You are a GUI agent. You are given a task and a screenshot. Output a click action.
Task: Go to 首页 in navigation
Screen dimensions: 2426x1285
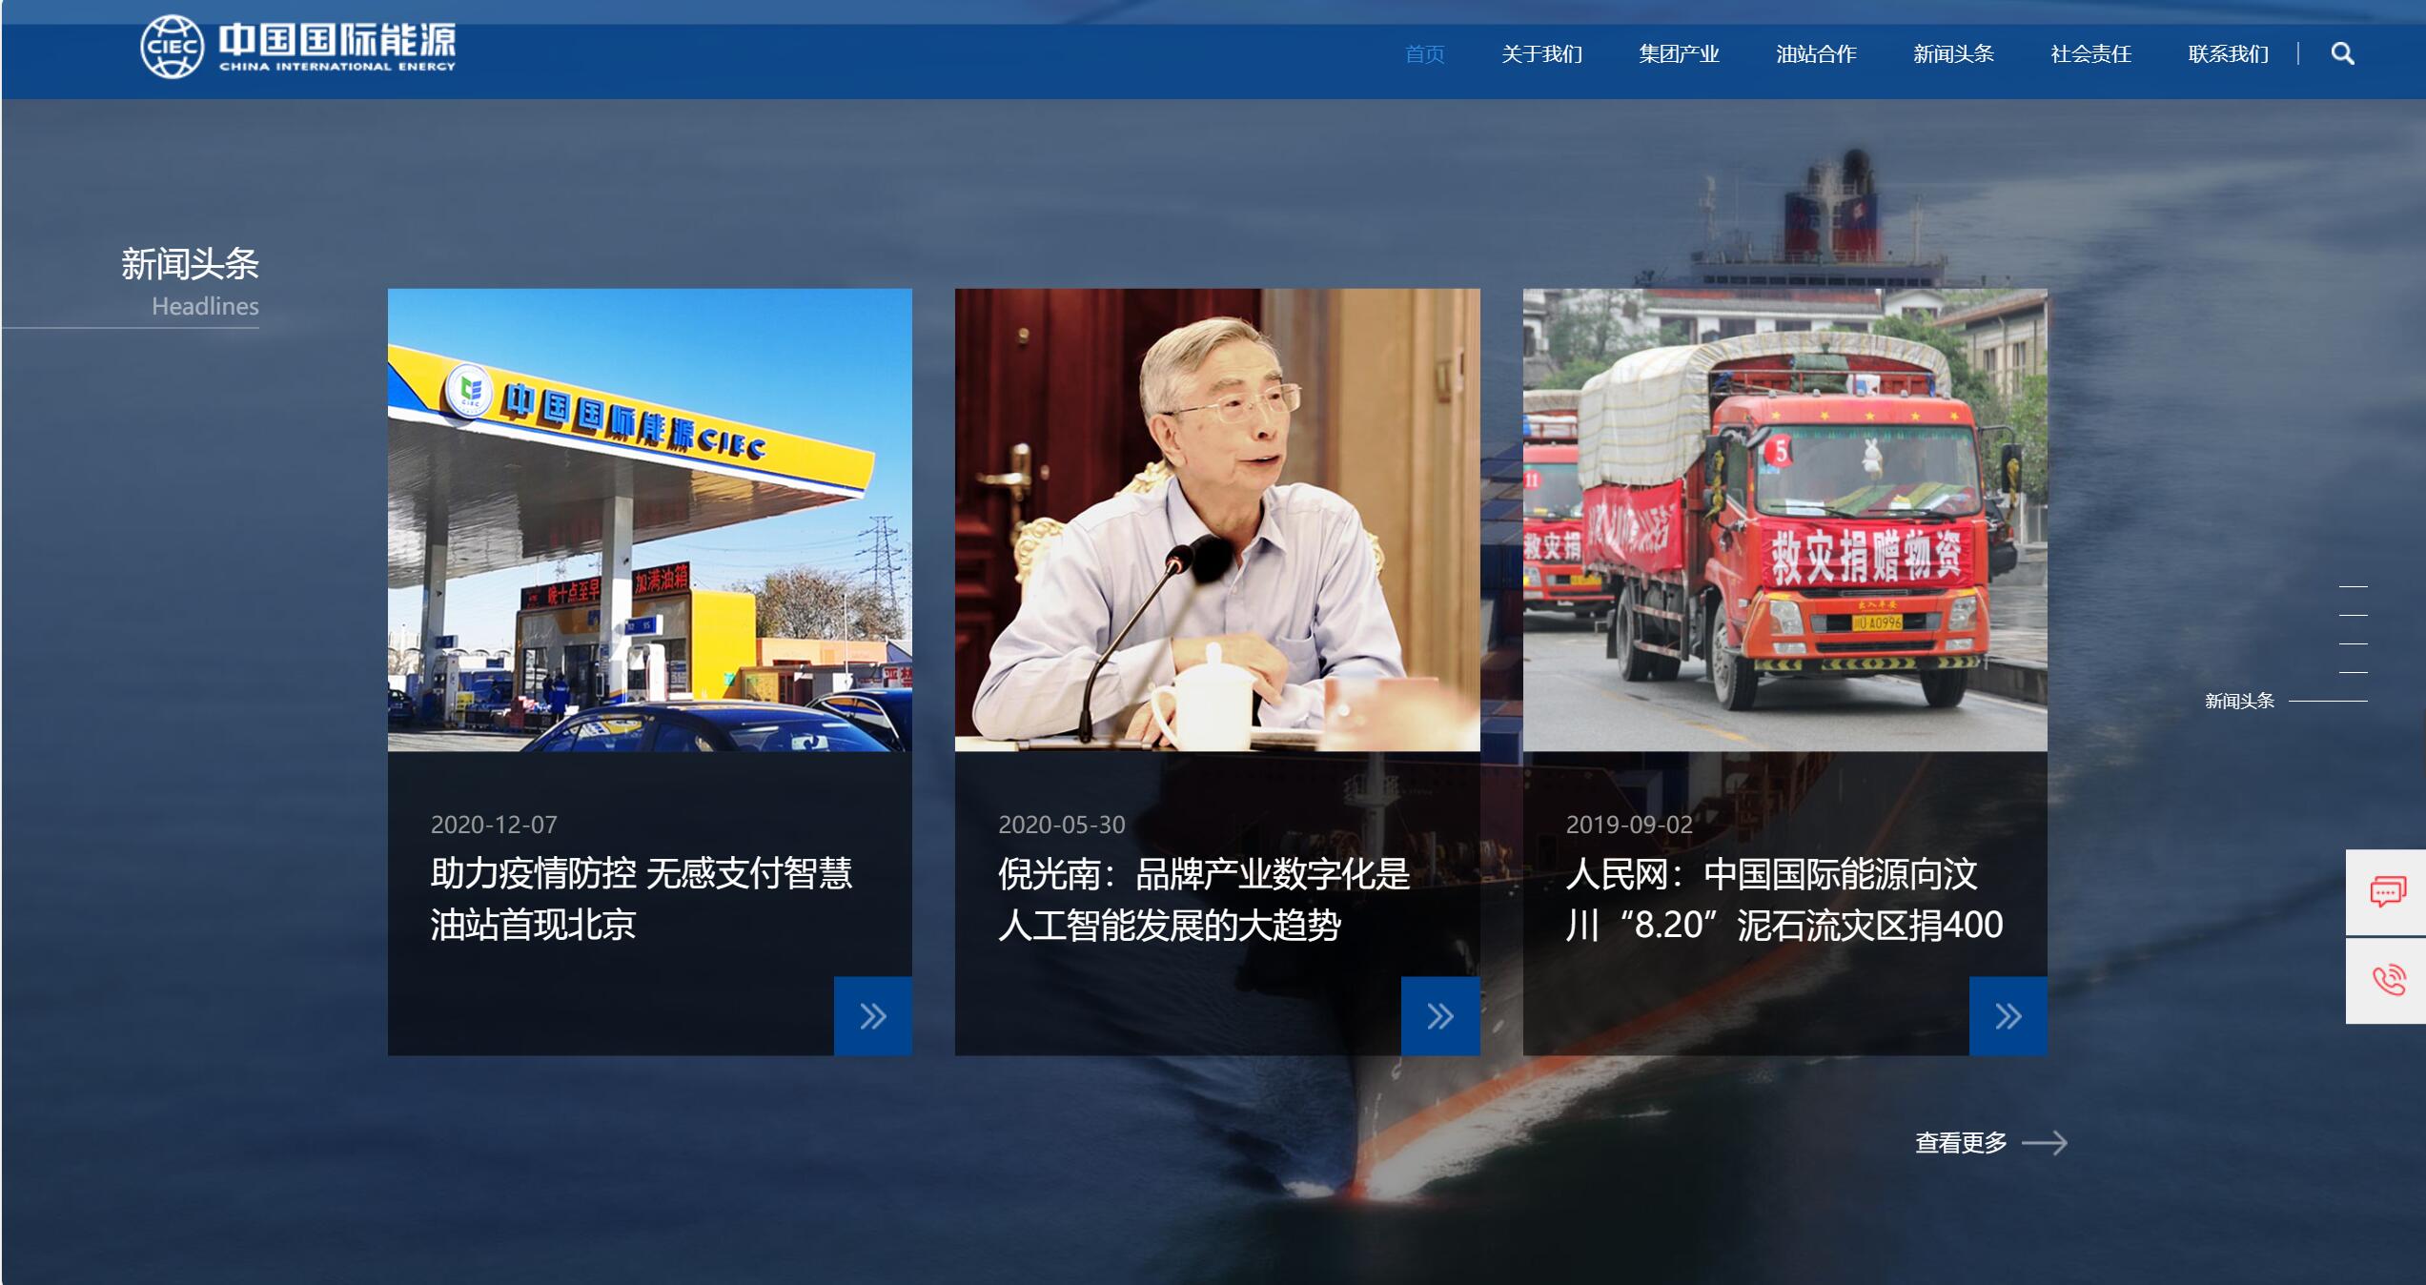[x=1425, y=54]
